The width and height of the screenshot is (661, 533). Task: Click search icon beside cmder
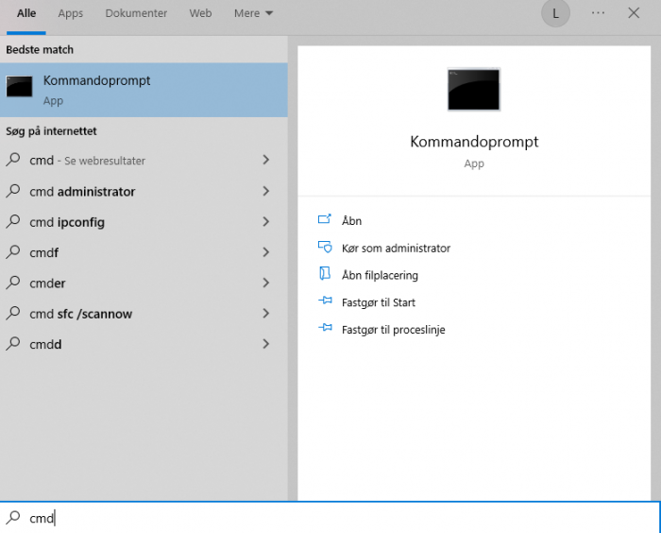[x=13, y=283]
